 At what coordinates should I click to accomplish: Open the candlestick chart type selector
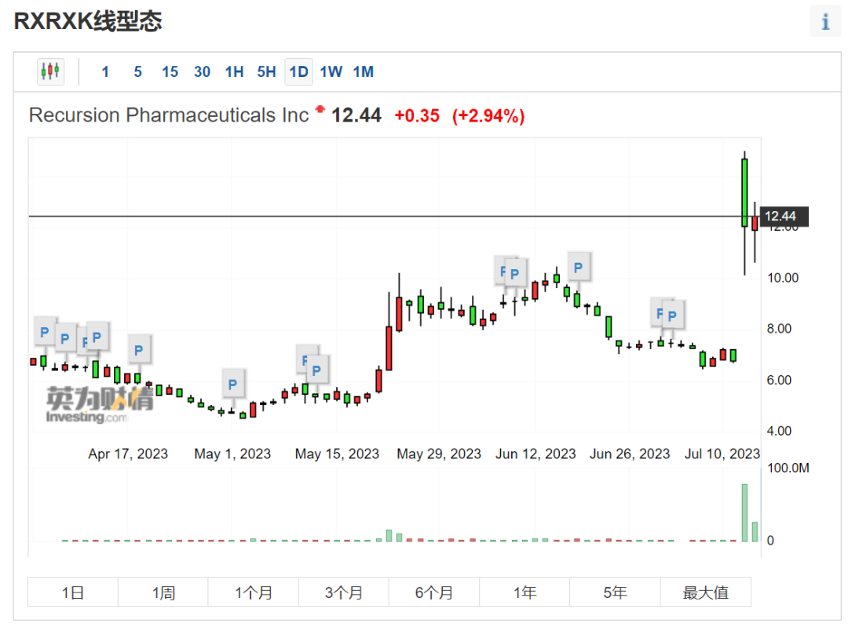50,71
